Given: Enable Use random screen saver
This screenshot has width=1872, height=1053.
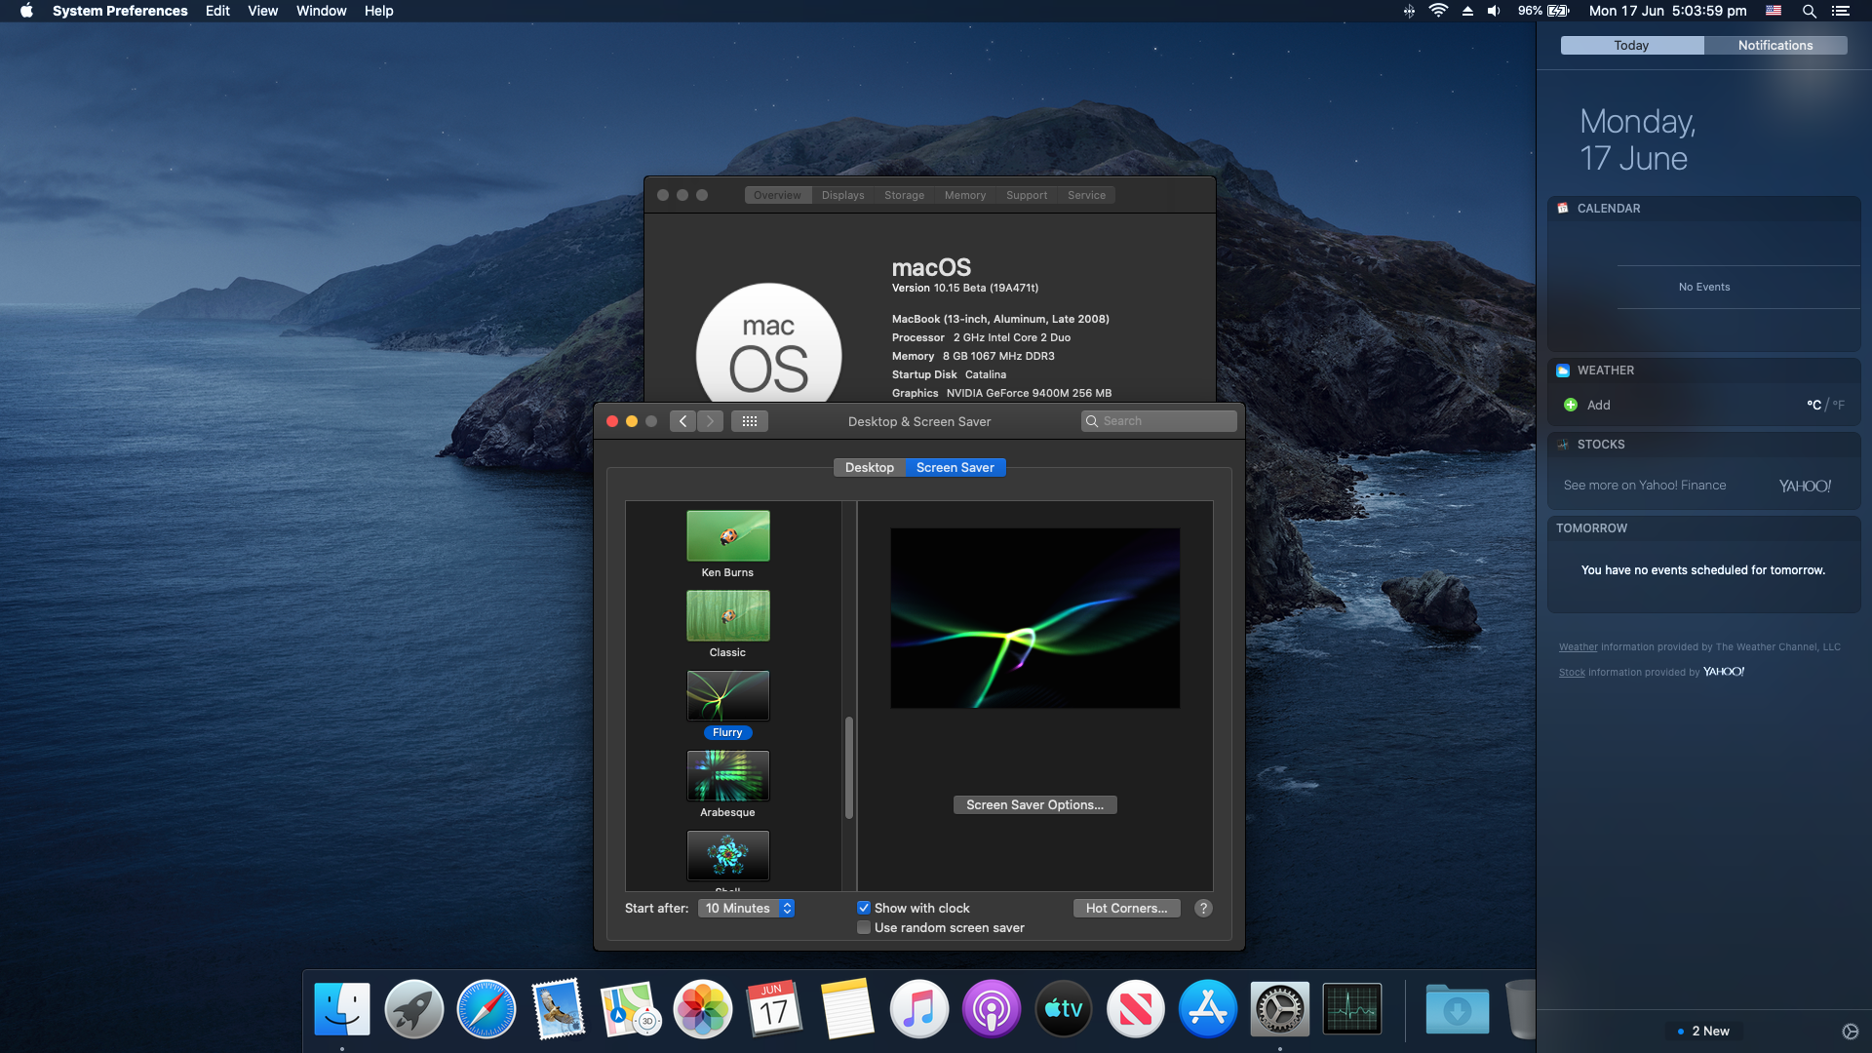Looking at the screenshot, I should [x=864, y=927].
